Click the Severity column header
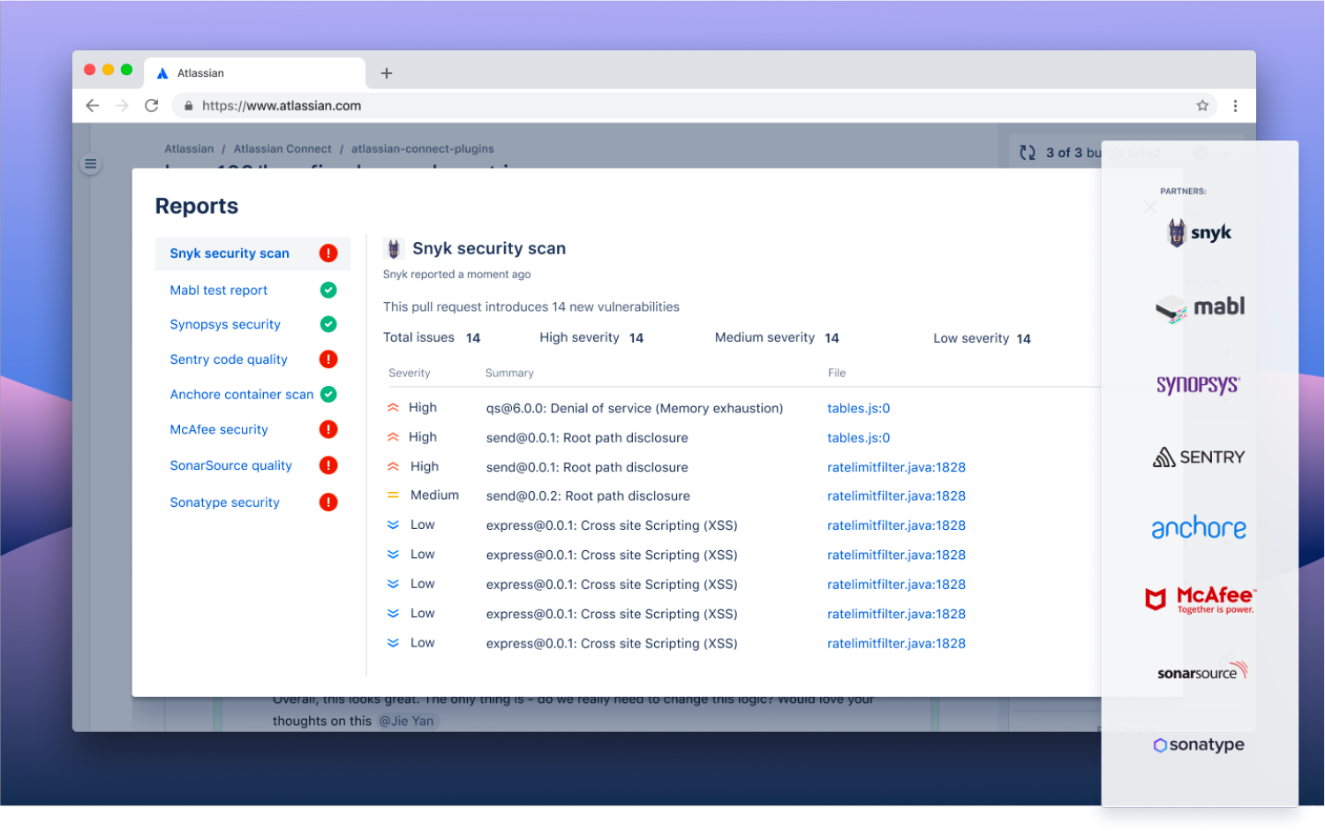Viewport: 1325px width, 831px height. (x=410, y=373)
